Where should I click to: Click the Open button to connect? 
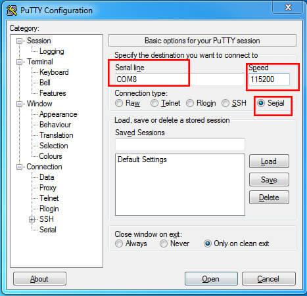point(211,279)
